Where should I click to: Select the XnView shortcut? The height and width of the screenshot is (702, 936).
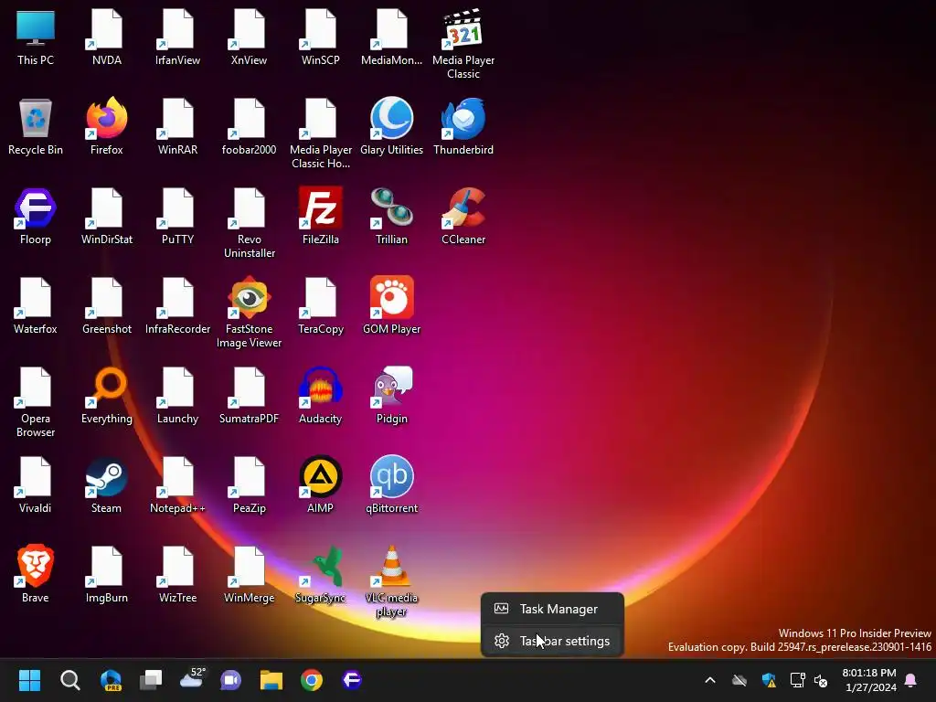pyautogui.click(x=249, y=37)
